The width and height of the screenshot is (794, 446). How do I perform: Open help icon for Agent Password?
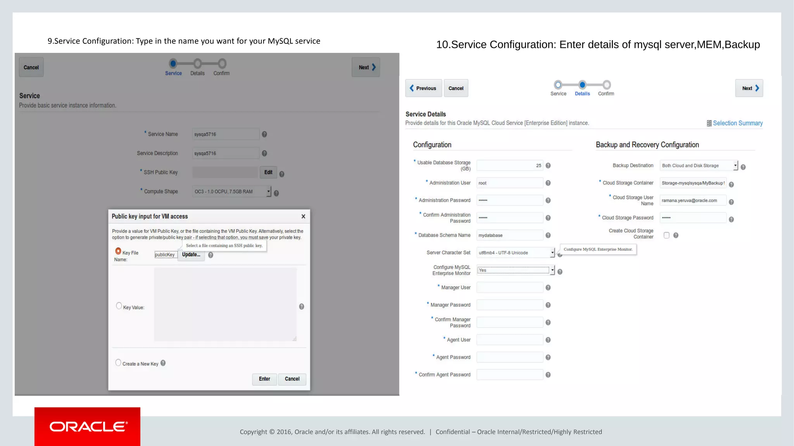548,357
